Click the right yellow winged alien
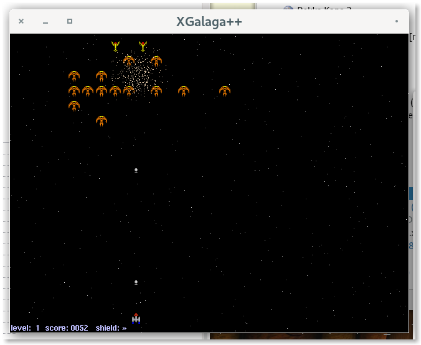The image size is (421, 345). coord(143,46)
